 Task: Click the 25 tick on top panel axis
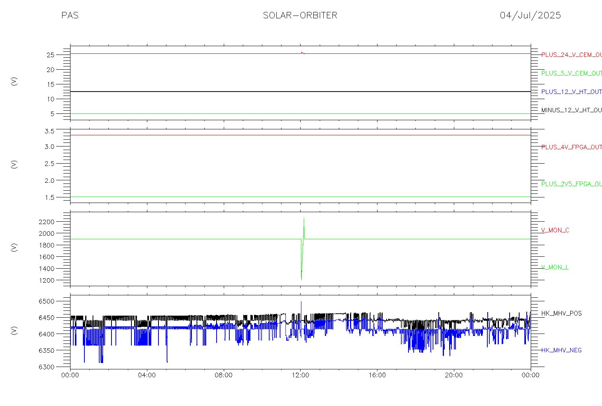(50, 55)
